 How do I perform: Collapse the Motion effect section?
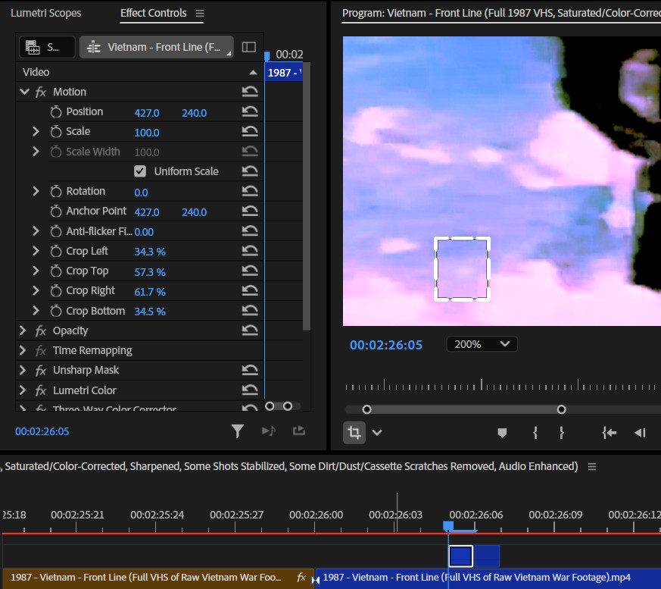click(x=24, y=92)
